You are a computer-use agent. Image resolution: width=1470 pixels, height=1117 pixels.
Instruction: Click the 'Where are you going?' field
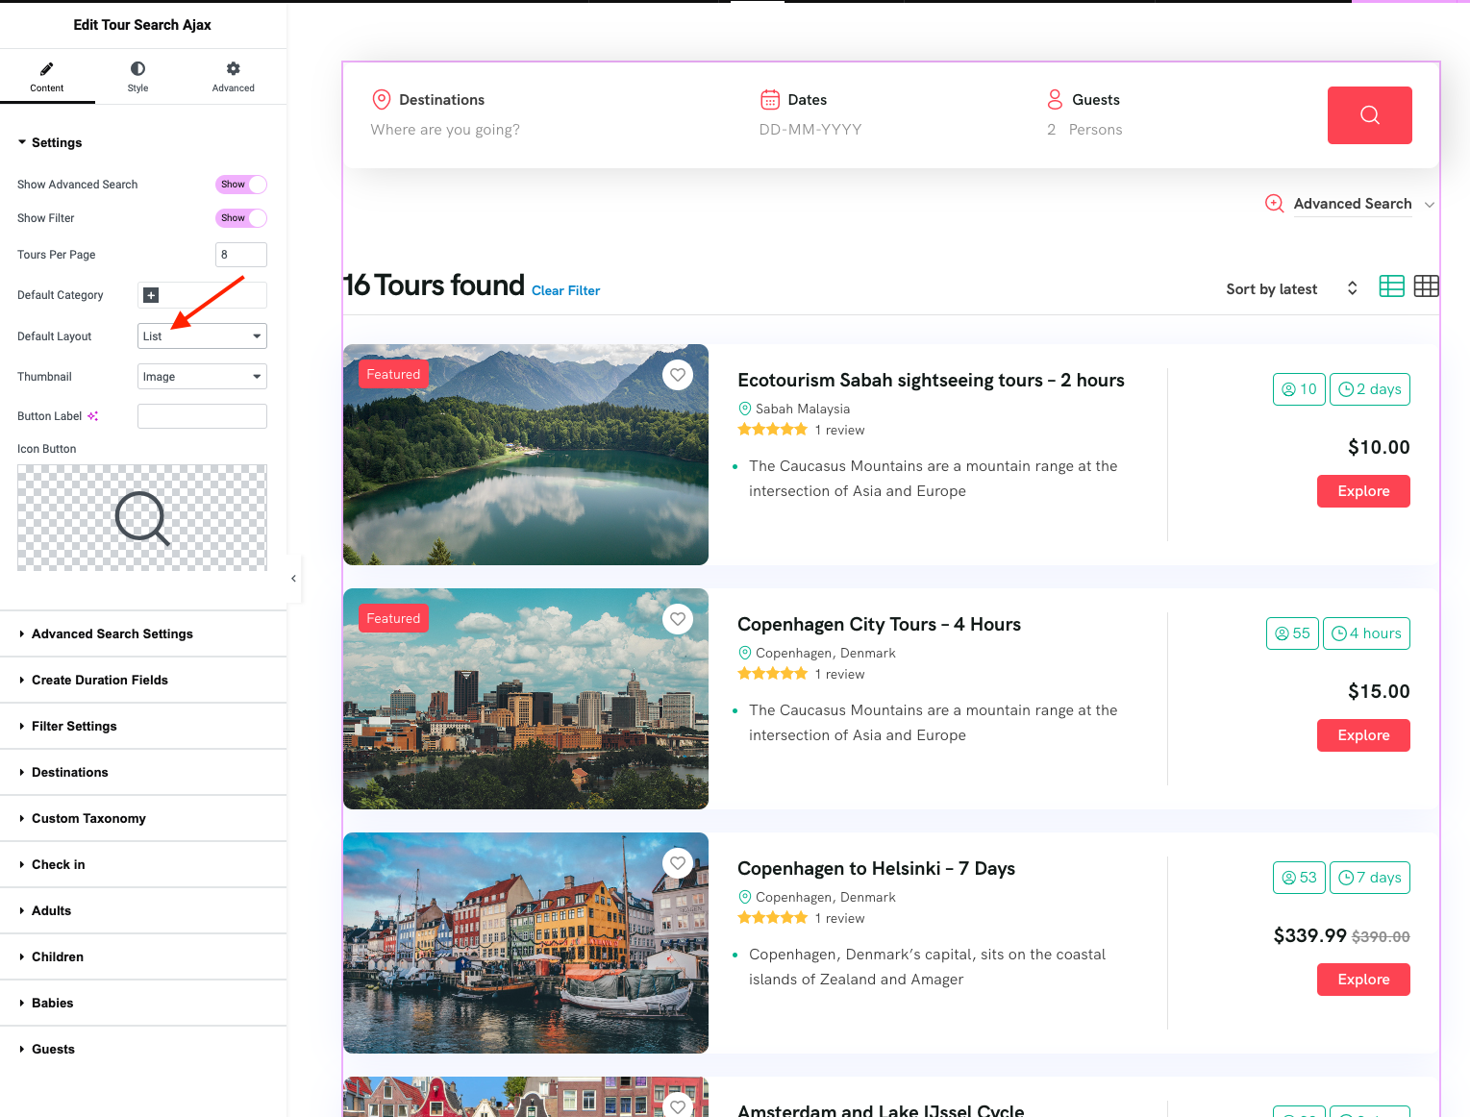pyautogui.click(x=445, y=130)
